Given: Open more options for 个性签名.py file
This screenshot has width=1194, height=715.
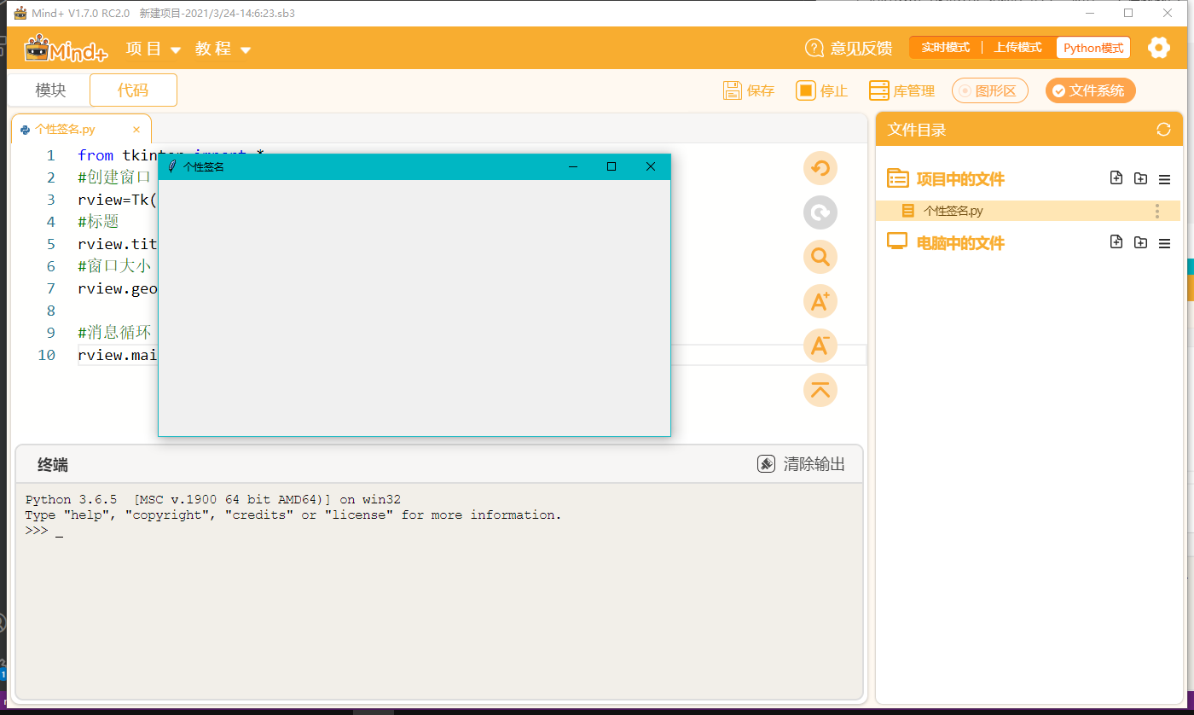Looking at the screenshot, I should click(1157, 211).
